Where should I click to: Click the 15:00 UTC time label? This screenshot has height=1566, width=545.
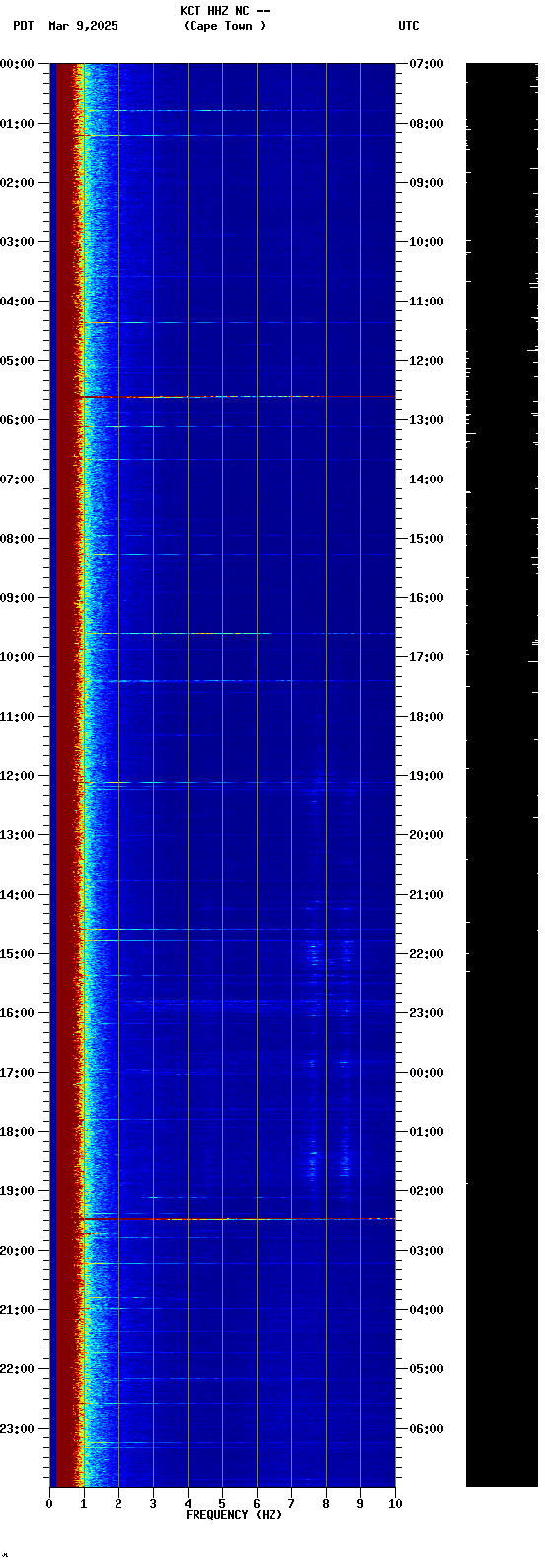pos(427,539)
